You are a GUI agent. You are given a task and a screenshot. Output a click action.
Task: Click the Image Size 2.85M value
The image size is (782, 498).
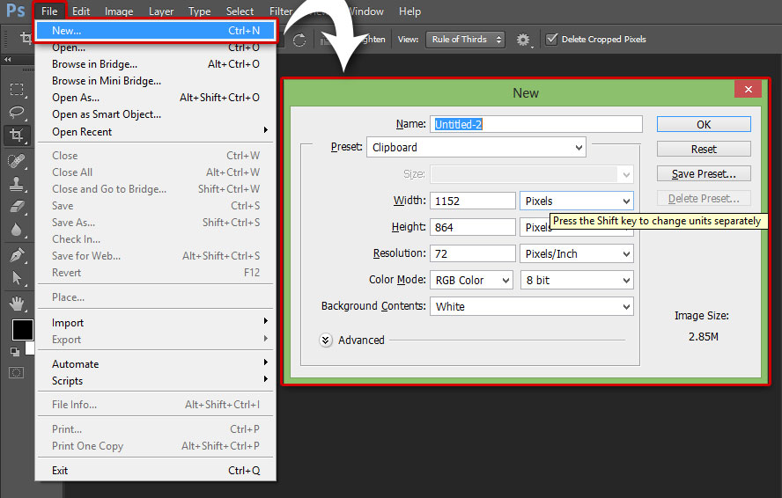(x=704, y=336)
